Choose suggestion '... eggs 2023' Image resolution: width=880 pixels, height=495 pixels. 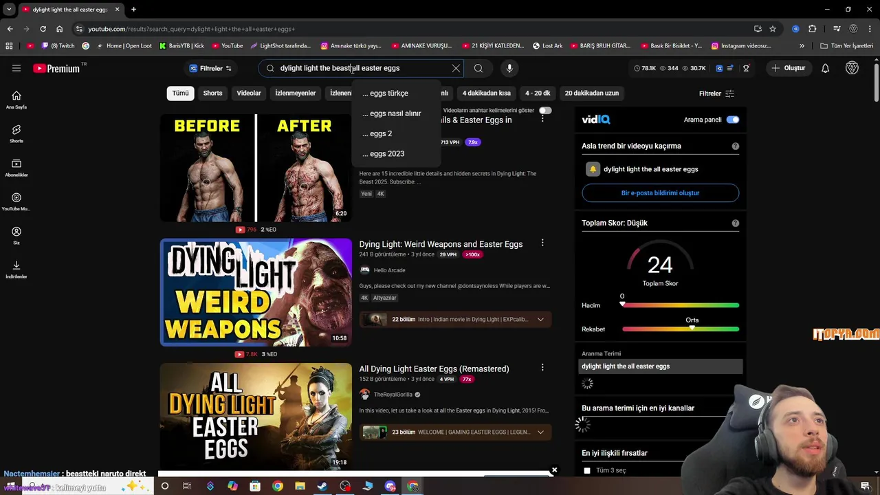click(396, 154)
